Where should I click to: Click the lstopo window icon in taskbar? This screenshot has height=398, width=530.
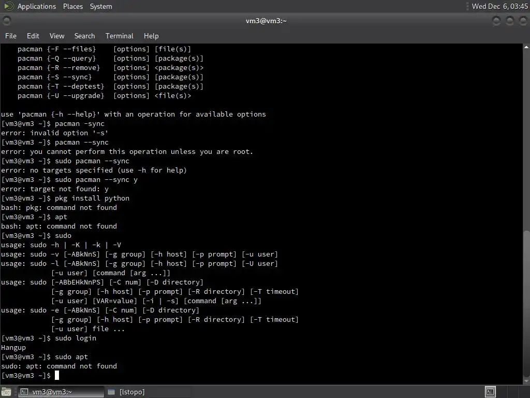tap(111, 392)
